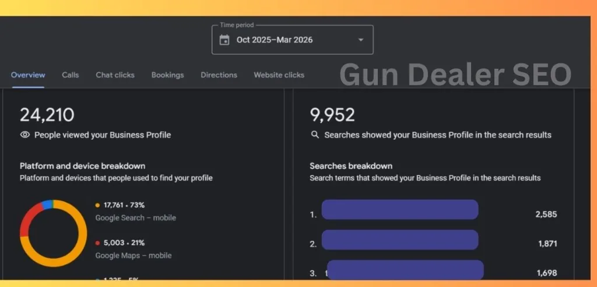The image size is (597, 287).
Task: Click '17,761 · 73%' value
Action: pos(124,205)
